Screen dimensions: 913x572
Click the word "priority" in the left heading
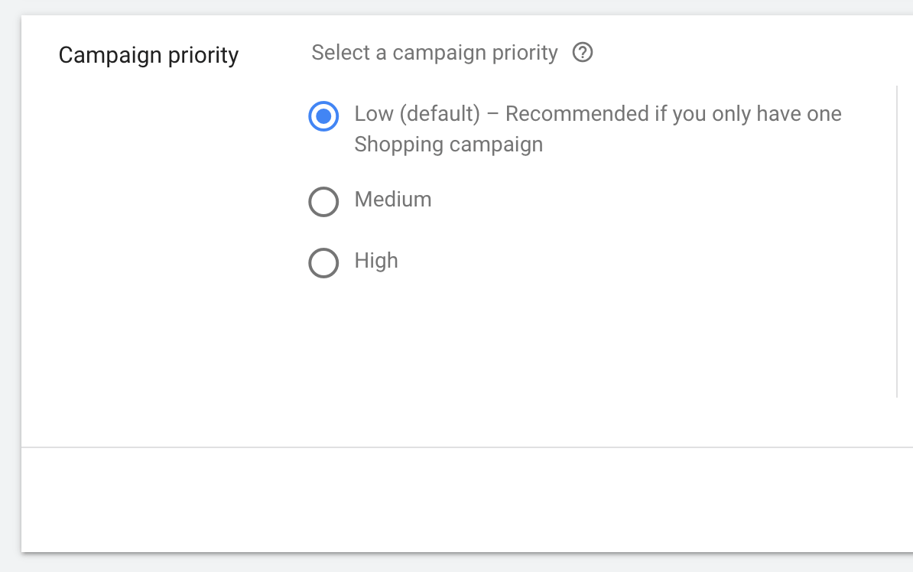click(x=203, y=56)
